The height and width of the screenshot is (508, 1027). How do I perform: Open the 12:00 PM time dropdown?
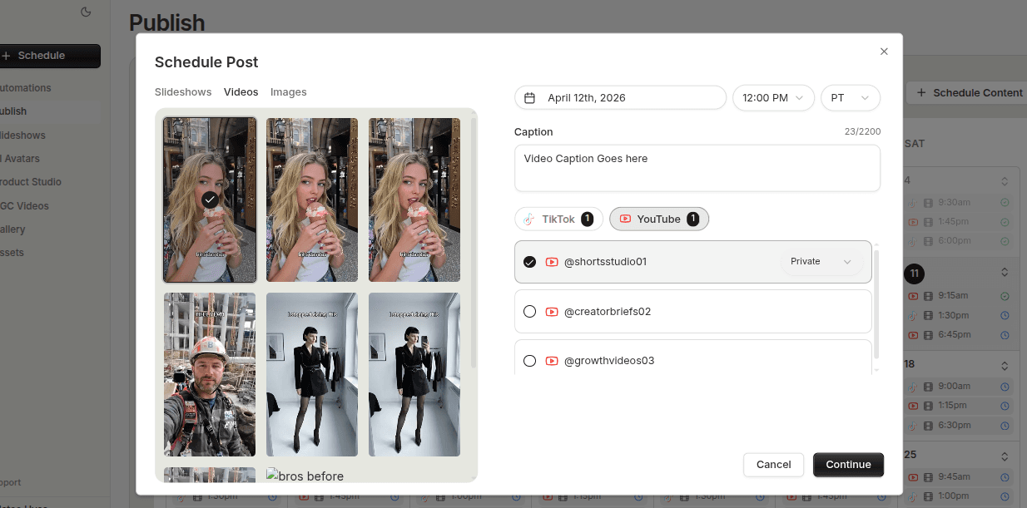pyautogui.click(x=773, y=97)
